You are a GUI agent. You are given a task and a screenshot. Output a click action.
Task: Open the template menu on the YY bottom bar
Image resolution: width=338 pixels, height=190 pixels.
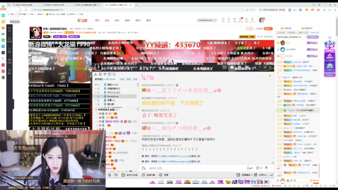245,175
